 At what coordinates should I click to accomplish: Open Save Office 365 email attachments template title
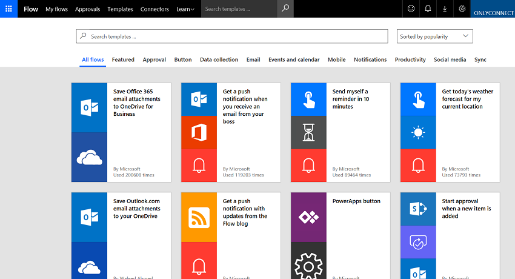tap(137, 103)
